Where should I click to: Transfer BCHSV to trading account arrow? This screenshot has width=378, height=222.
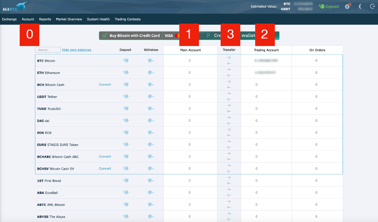click(x=229, y=166)
